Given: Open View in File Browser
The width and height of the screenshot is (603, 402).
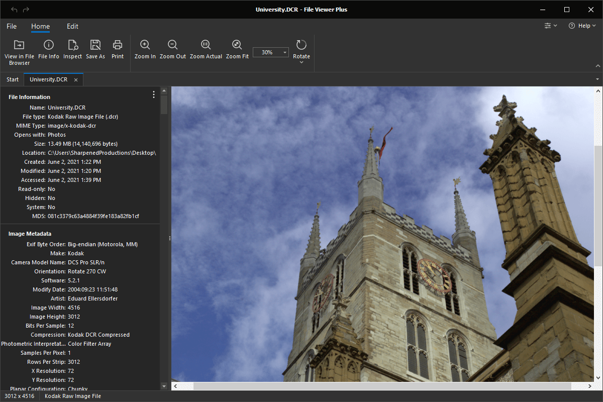Looking at the screenshot, I should coord(19,52).
